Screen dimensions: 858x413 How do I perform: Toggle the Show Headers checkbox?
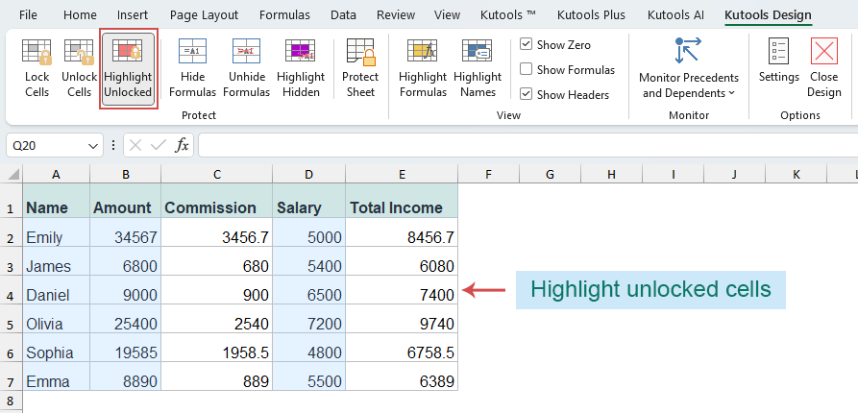(527, 94)
